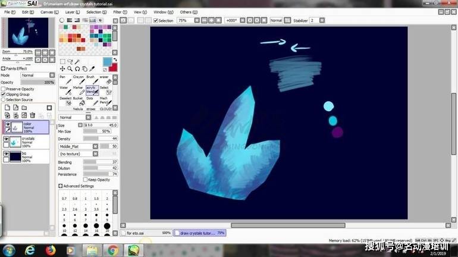Open Chrome from the Windows taskbar
The image size is (458, 257).
tap(112, 250)
